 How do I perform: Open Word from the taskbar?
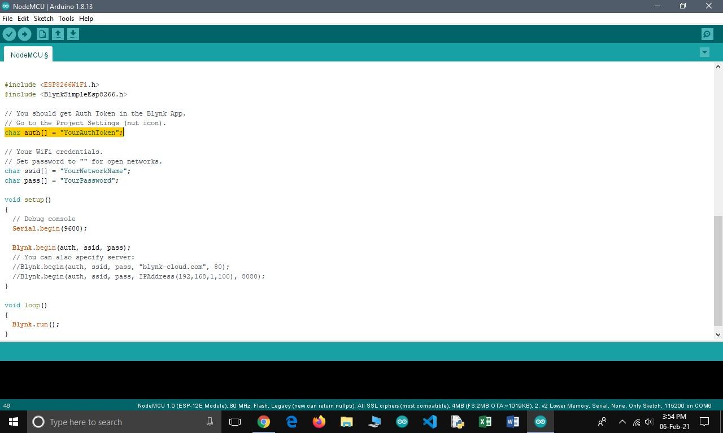coord(513,422)
